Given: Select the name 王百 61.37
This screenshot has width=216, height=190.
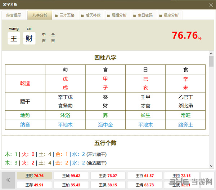Looking at the screenshot, I should [x=144, y=176].
